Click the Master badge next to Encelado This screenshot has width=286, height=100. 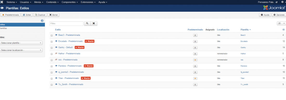[89, 41]
